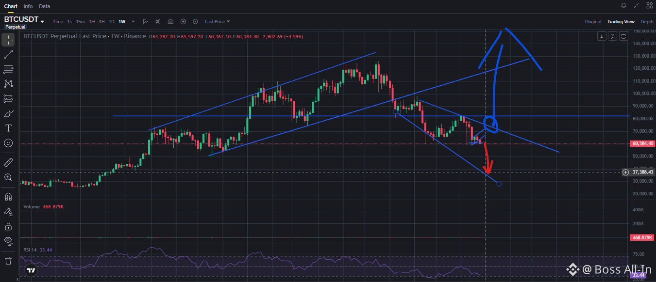Toggle stay in drawing mode
This screenshot has width=656, height=282.
(x=8, y=212)
